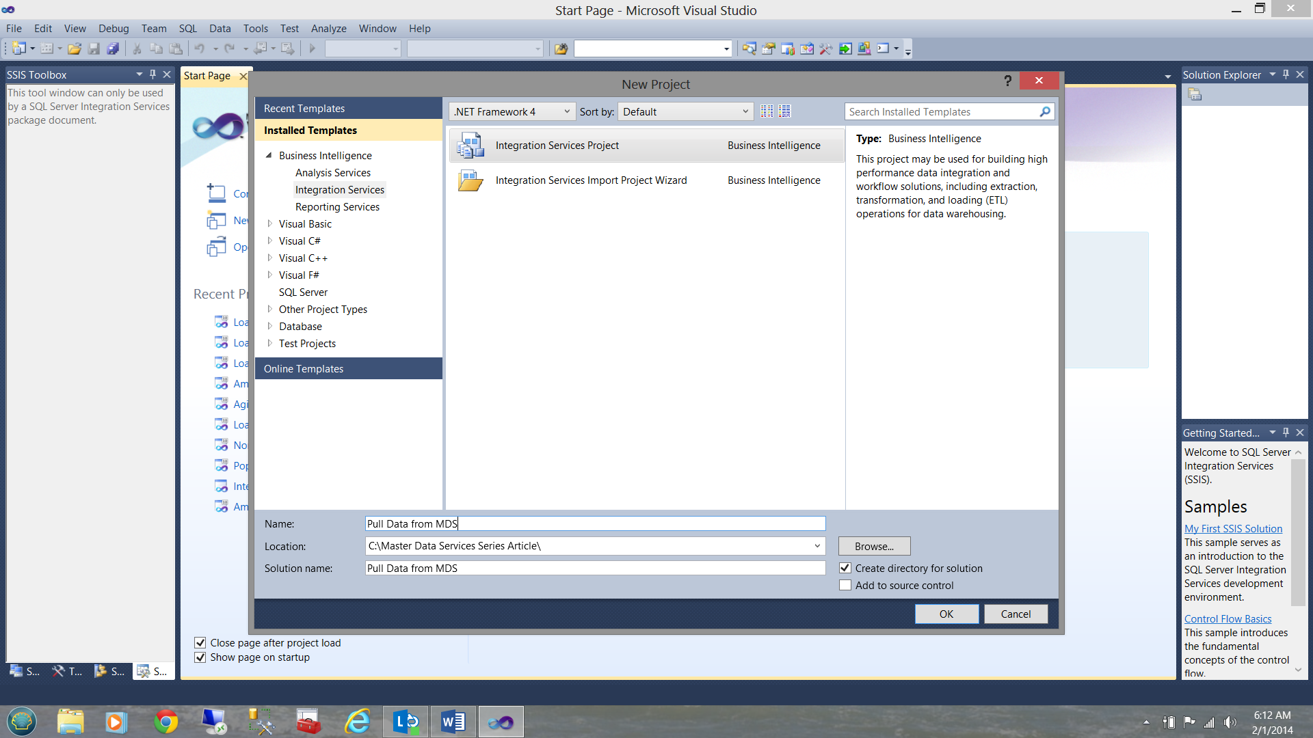1313x738 pixels.
Task: Uncheck Create directory for solution
Action: point(845,569)
